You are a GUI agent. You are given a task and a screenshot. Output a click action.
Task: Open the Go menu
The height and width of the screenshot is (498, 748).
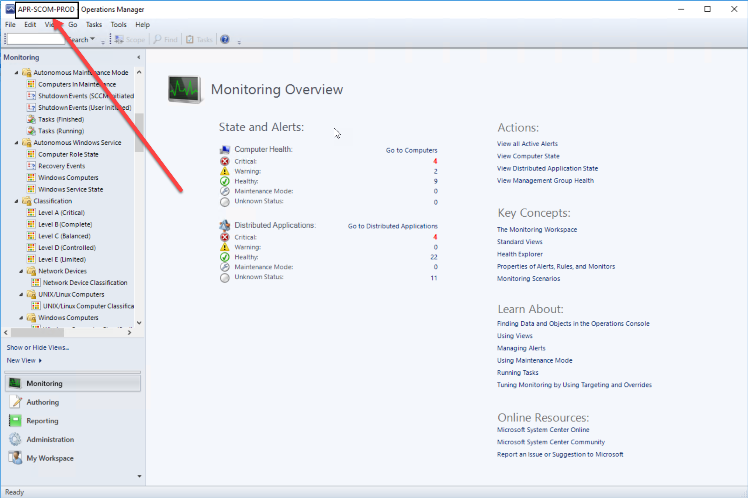[72, 25]
